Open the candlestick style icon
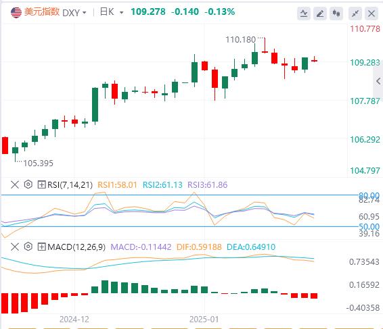Image resolution: width=383 pixels, height=329 pixels. coord(336,13)
